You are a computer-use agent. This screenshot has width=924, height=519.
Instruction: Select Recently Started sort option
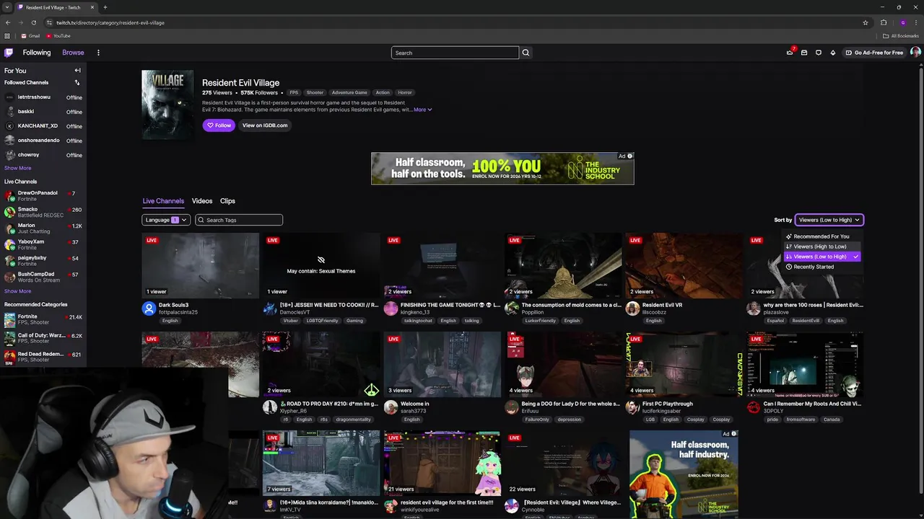tap(822, 267)
